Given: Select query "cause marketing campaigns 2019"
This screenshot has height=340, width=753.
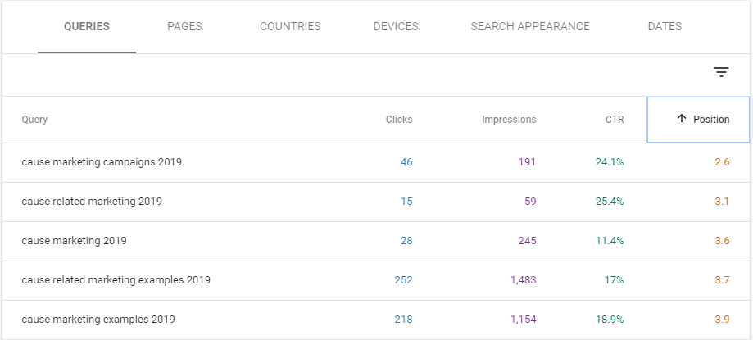Looking at the screenshot, I should click(102, 162).
